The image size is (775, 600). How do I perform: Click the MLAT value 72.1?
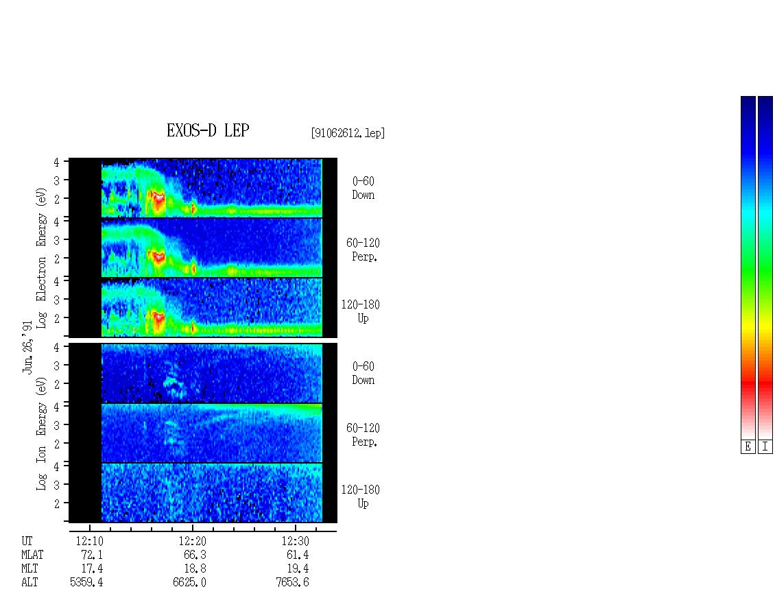(x=92, y=555)
